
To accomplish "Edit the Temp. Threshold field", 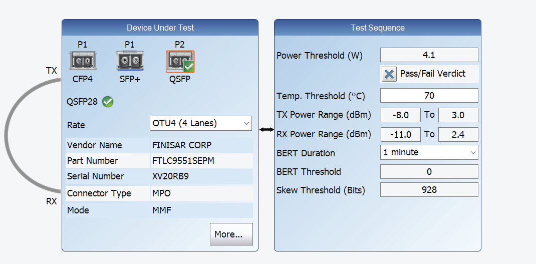I will (429, 95).
